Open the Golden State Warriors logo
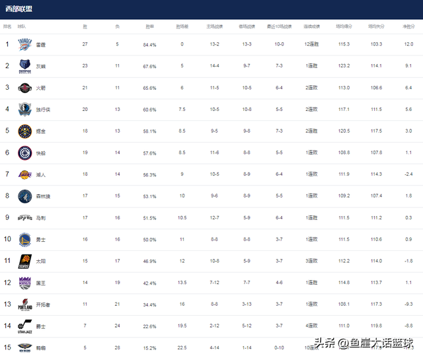The image size is (423, 358). click(x=25, y=240)
